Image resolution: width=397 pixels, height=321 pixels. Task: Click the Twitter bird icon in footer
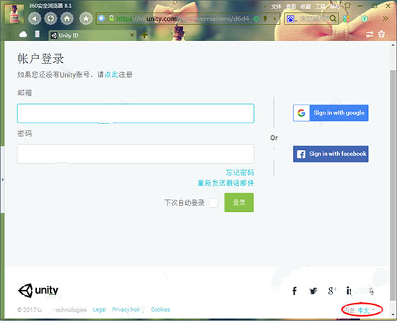coord(313,291)
